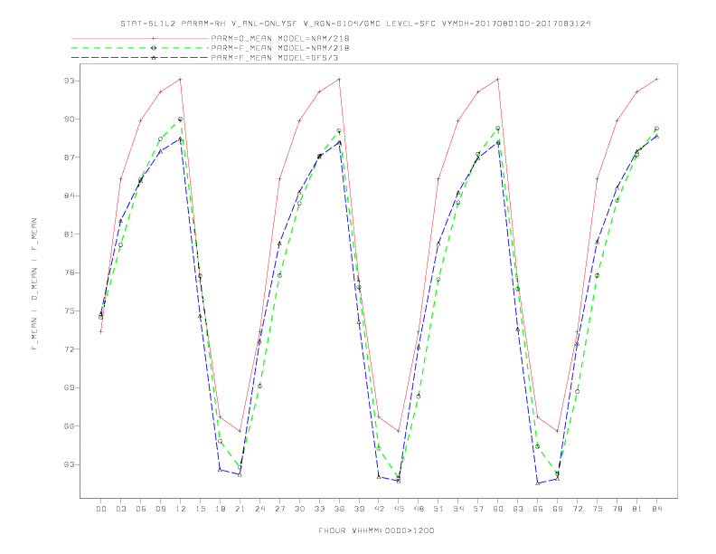Screen dimensions: 716x554
Task: Click x-axis forecast hour label 60
Action: (498, 509)
